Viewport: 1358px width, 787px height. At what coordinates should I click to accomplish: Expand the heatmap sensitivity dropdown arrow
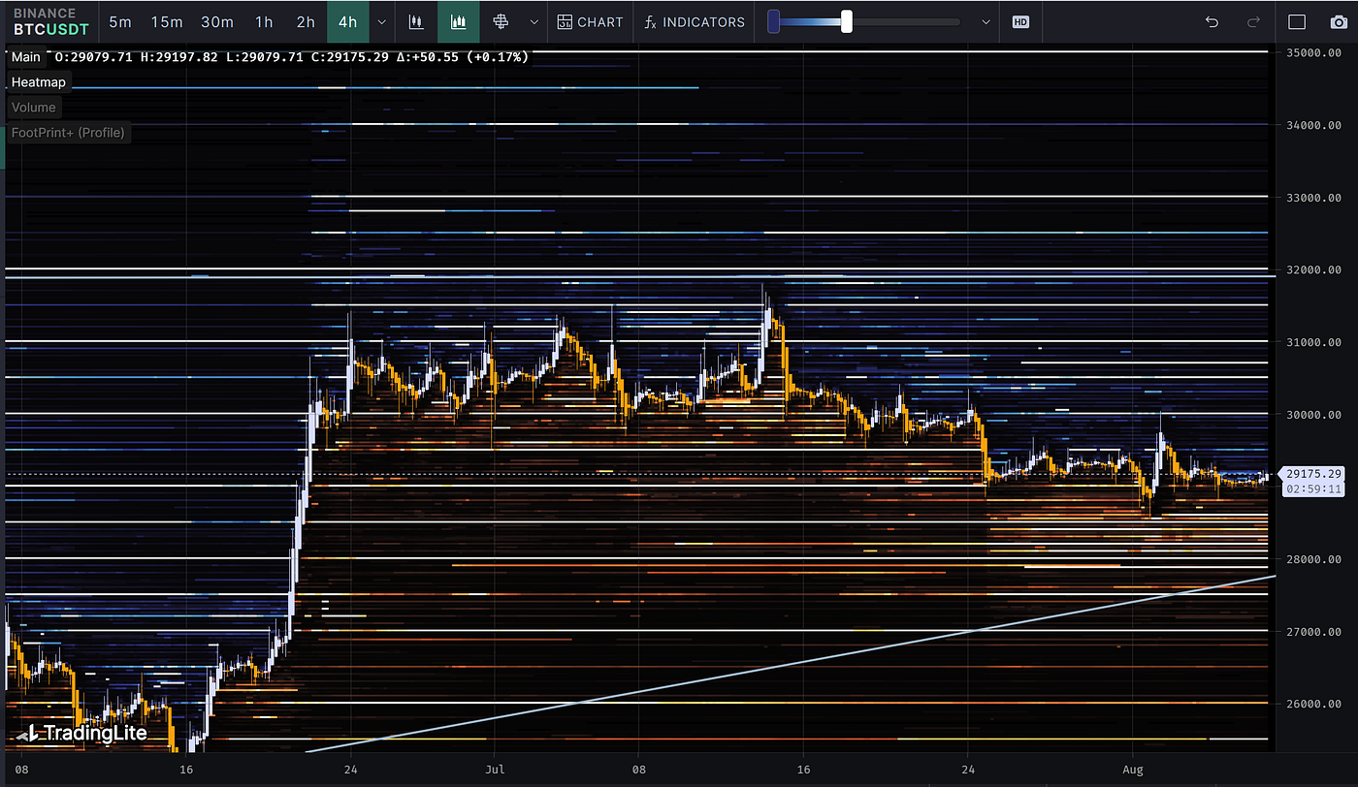coord(986,21)
